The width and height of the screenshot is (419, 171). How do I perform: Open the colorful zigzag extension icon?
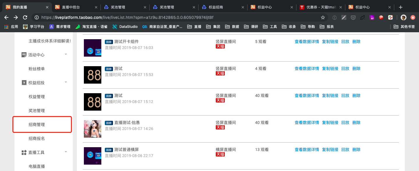pyautogui.click(x=390, y=17)
